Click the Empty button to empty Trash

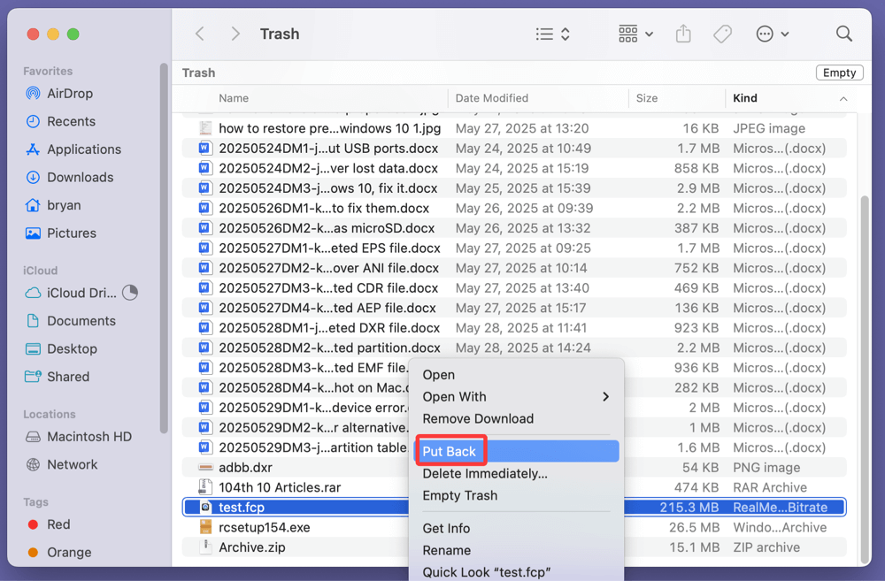[839, 72]
